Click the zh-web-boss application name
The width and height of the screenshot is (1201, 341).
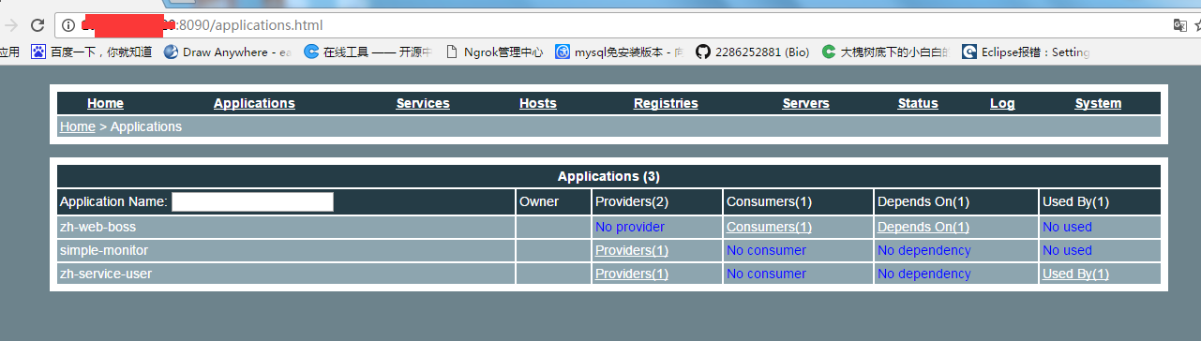coord(98,227)
